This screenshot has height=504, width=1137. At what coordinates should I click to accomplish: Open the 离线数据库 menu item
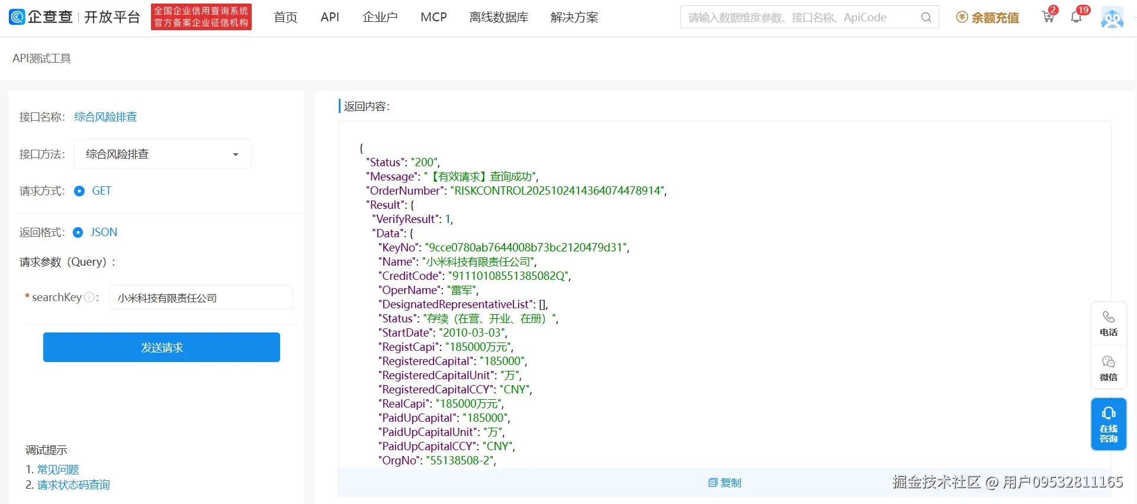(x=499, y=18)
